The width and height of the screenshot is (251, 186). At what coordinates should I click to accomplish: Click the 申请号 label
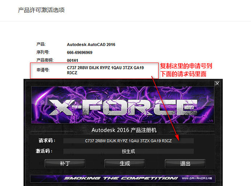pos(43,70)
